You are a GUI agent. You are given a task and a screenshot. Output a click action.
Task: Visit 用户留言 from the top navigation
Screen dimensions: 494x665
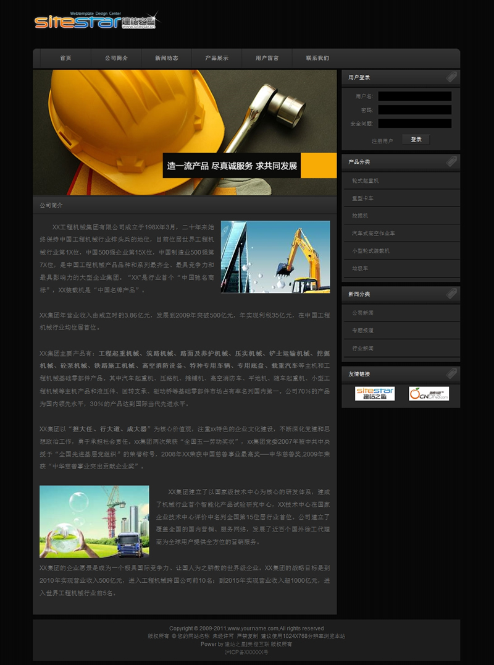(267, 58)
